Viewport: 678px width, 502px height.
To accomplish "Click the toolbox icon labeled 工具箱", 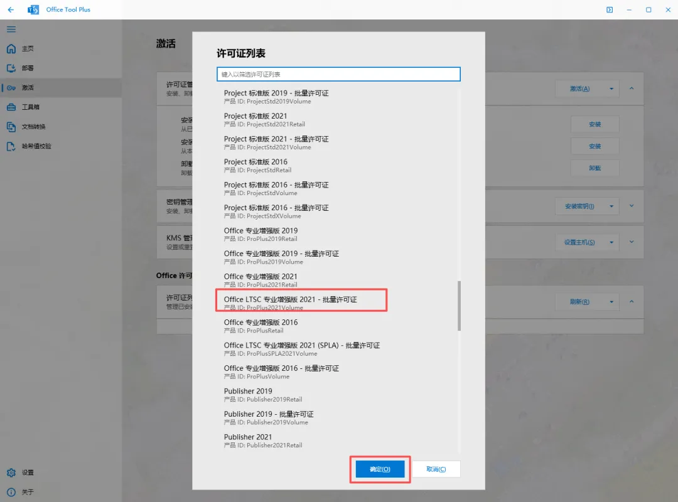I will click(11, 107).
